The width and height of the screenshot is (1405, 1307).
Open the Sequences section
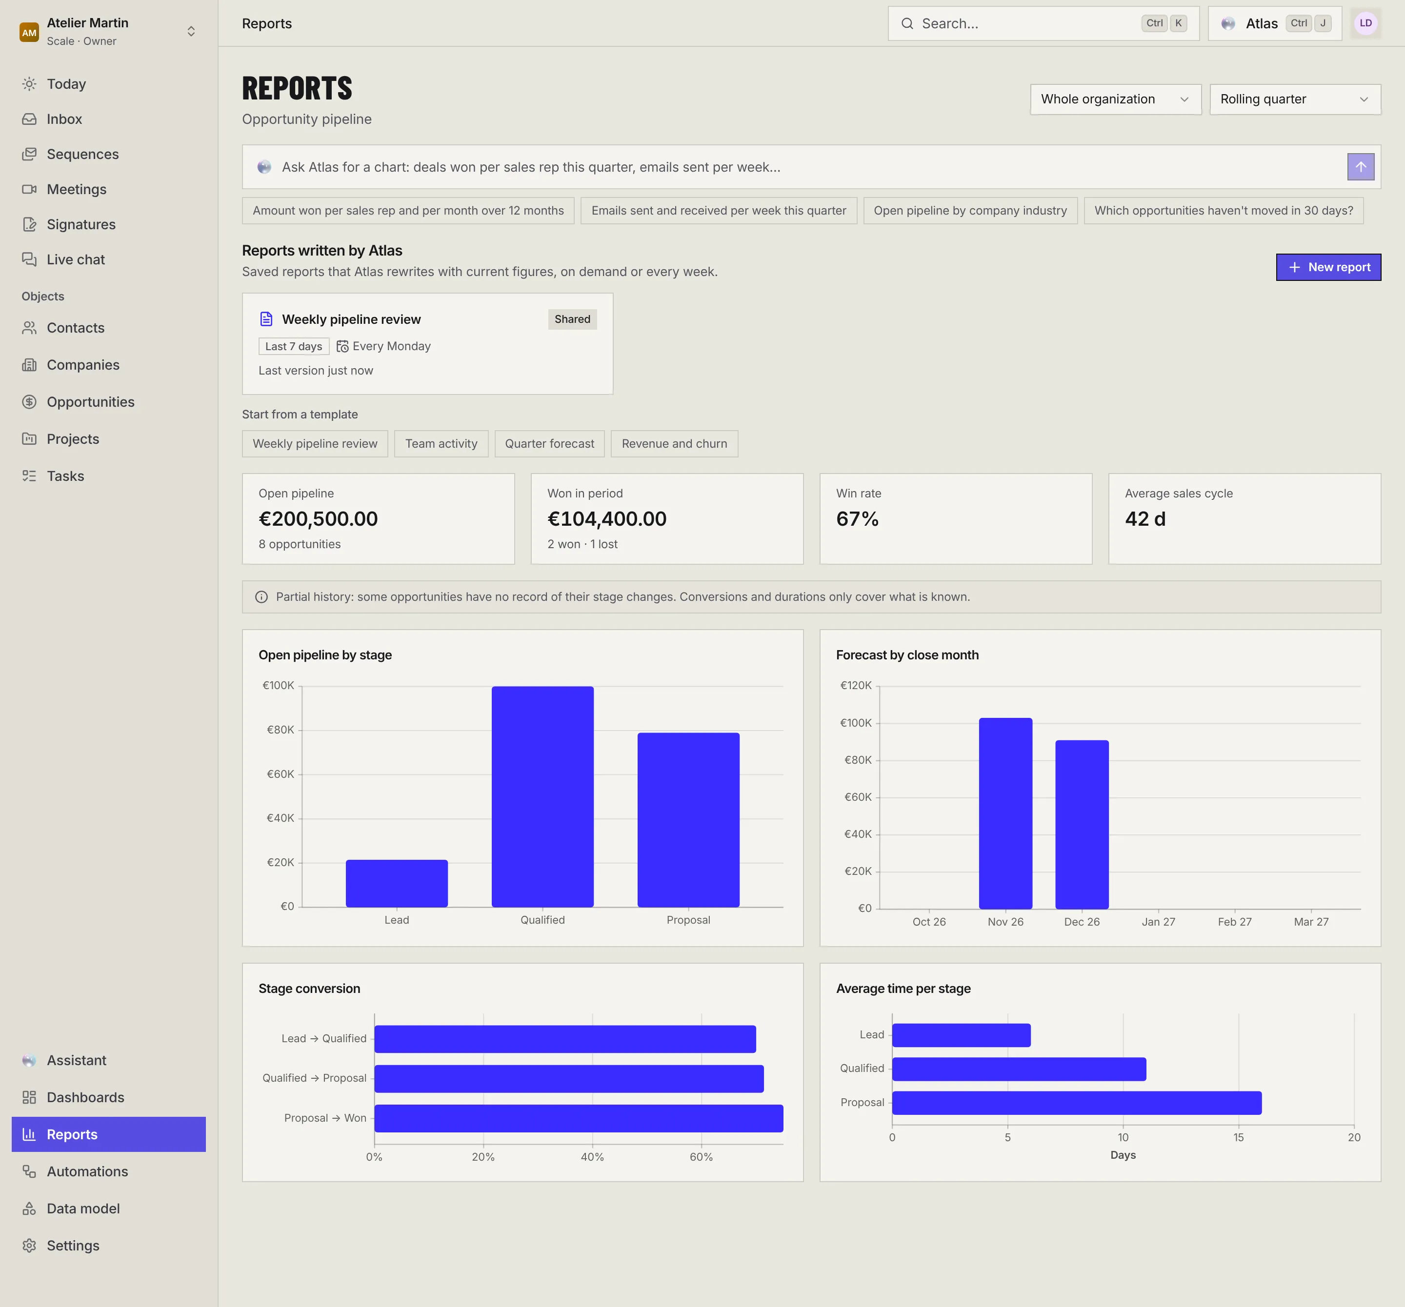108,154
